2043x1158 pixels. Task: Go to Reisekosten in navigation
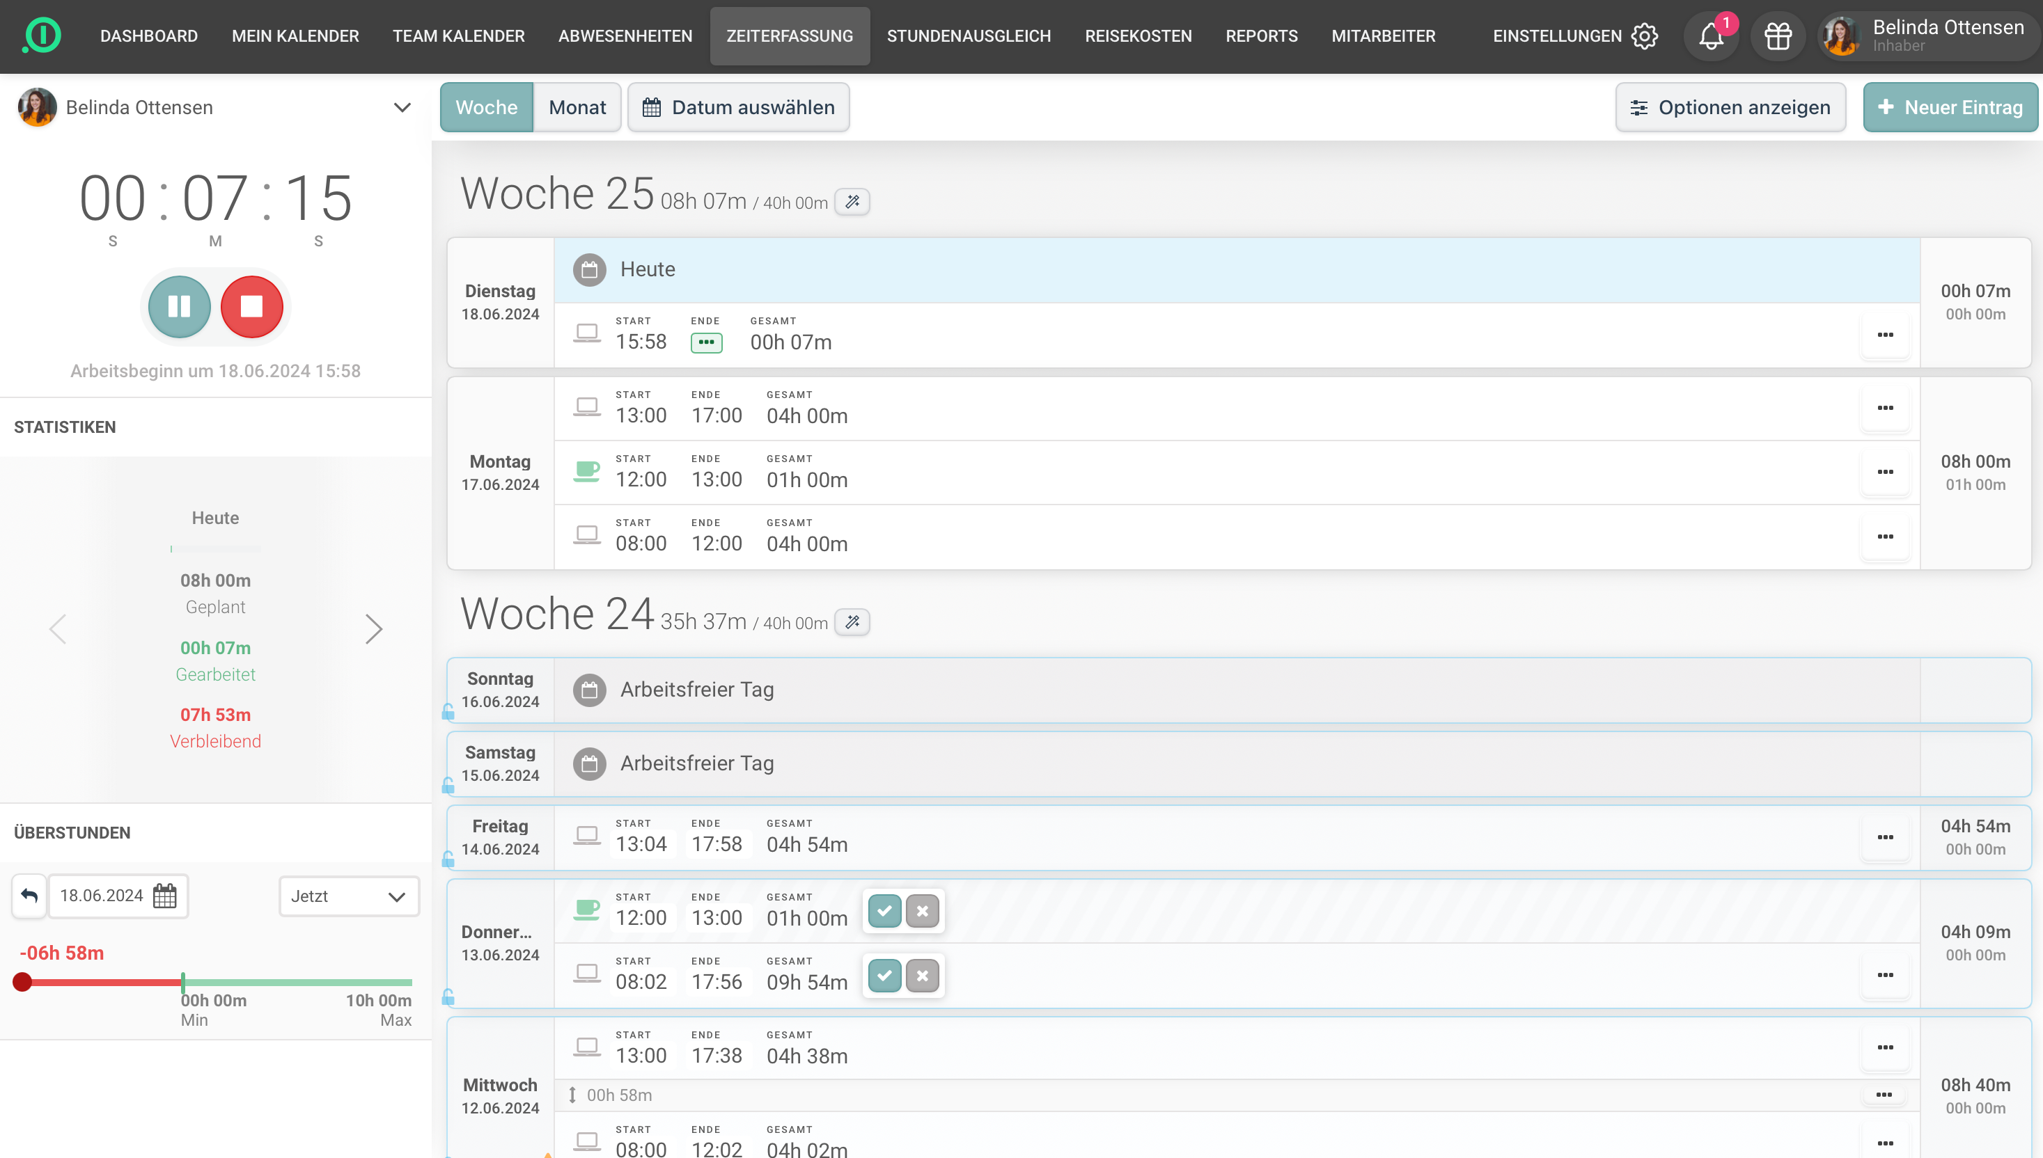coord(1138,35)
